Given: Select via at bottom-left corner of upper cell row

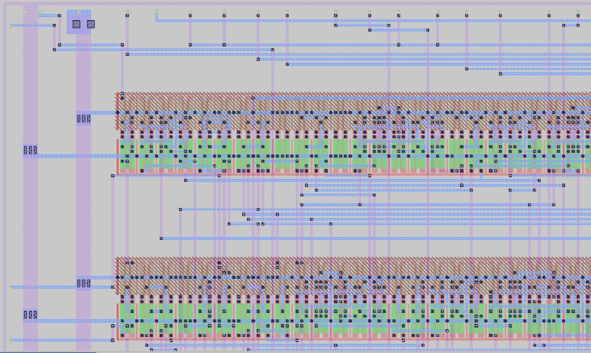Looking at the screenshot, I should tap(112, 175).
